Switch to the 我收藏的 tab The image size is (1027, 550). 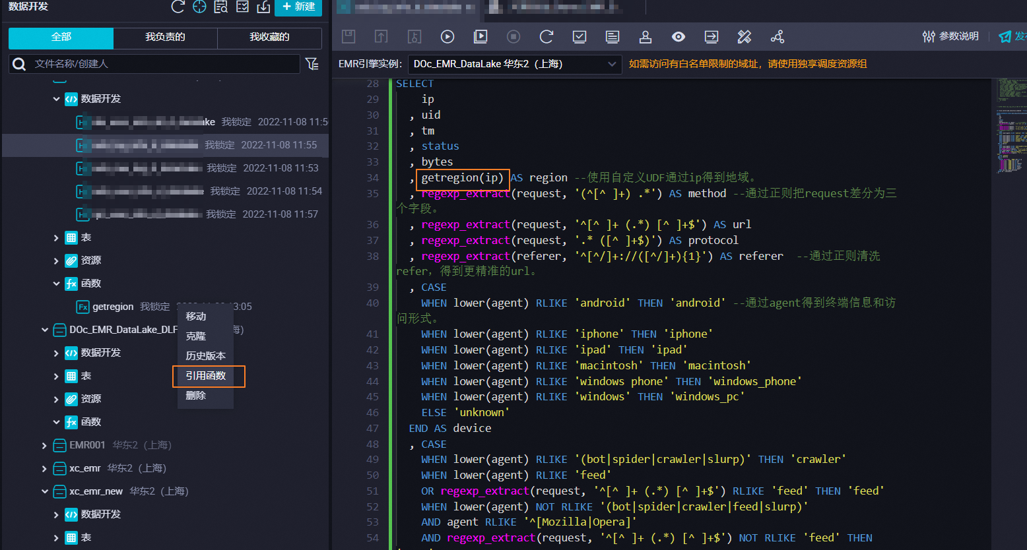pyautogui.click(x=269, y=38)
